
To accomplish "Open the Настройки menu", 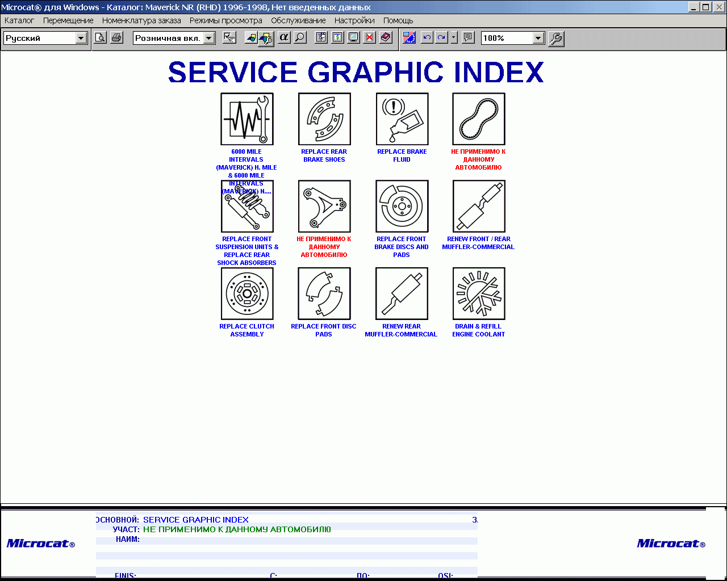I will (354, 20).
